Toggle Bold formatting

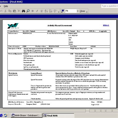[x=33, y=11]
